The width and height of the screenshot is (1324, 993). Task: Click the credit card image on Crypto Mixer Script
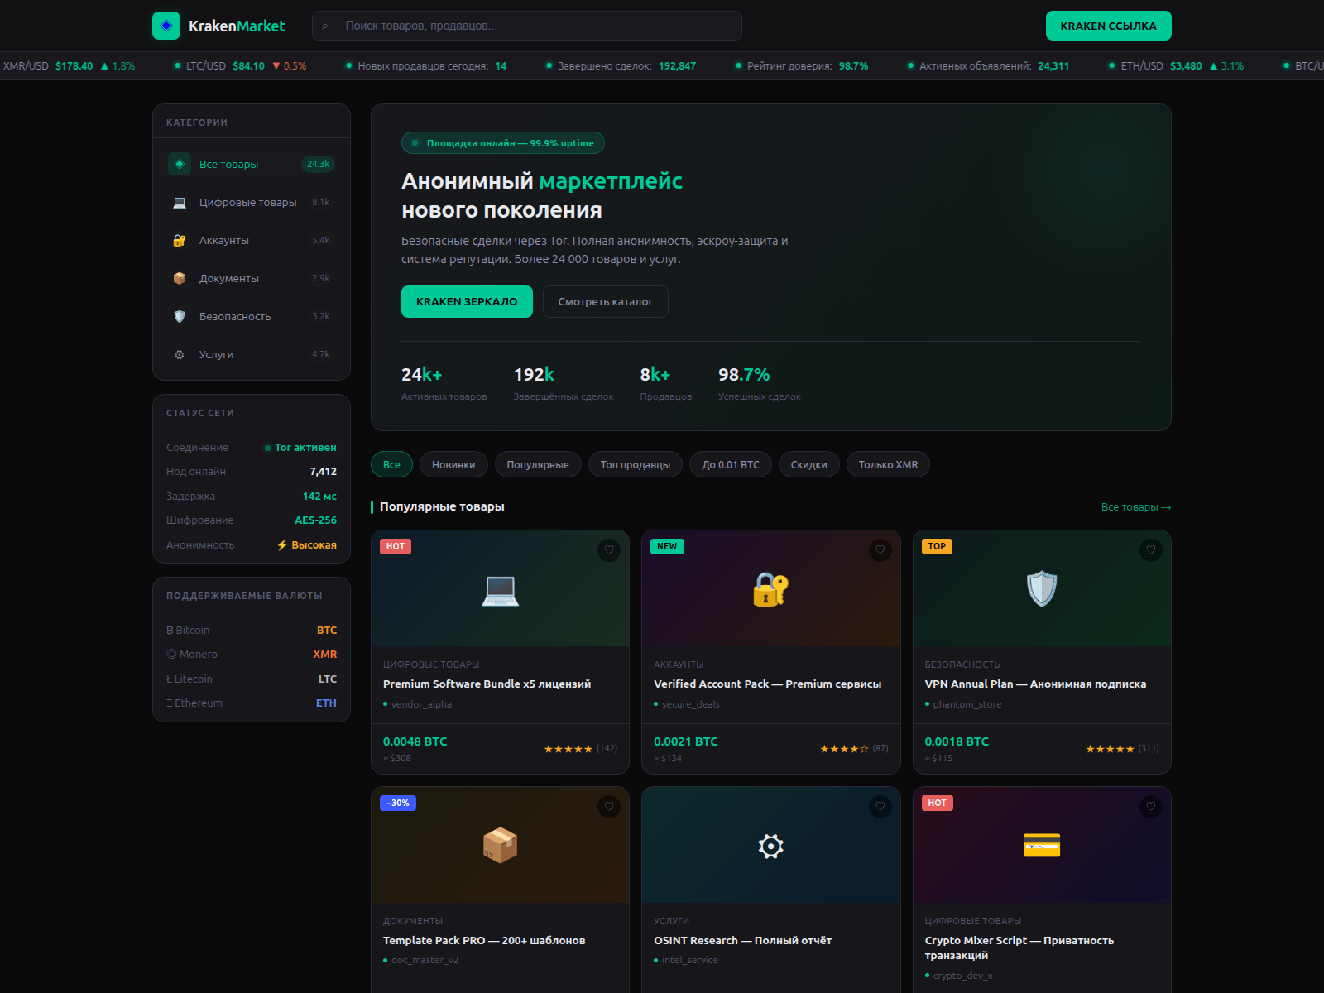click(x=1042, y=846)
